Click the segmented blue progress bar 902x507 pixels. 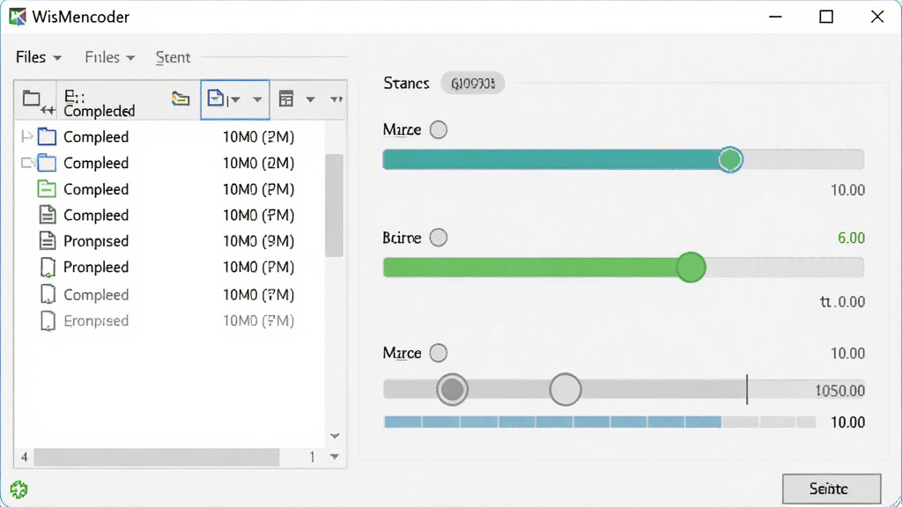coord(599,422)
